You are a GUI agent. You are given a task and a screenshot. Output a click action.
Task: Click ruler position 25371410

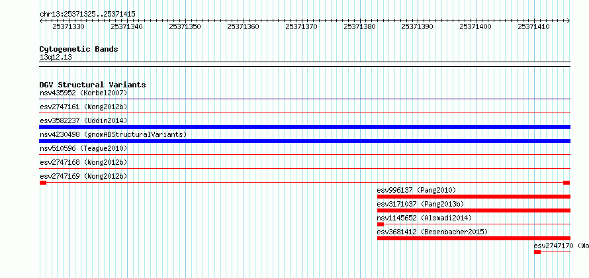pos(534,26)
